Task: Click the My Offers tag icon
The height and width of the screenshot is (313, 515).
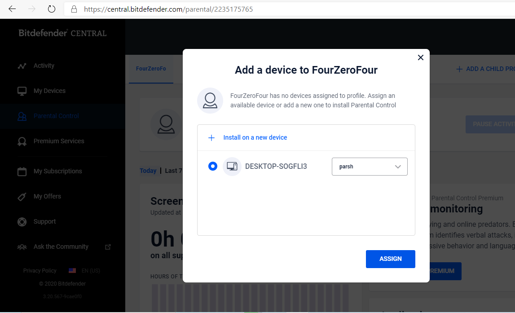Action: point(22,196)
